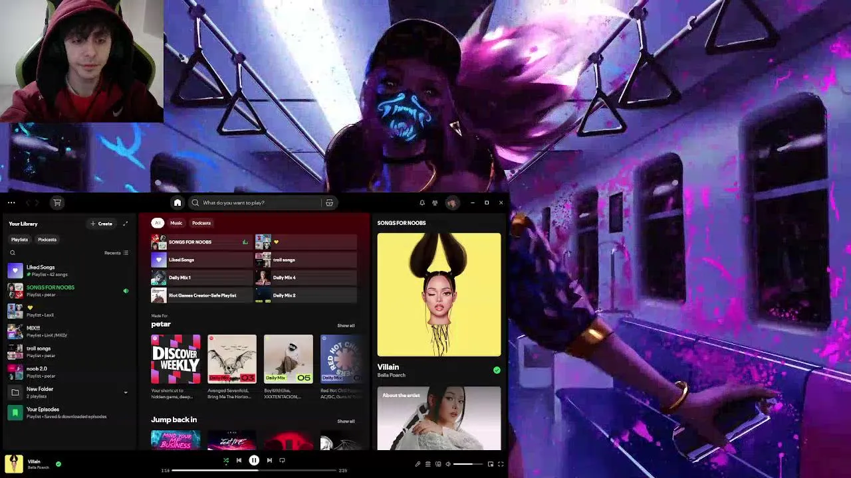This screenshot has height=478, width=851.
Task: Open the mini player icon
Action: [x=491, y=464]
